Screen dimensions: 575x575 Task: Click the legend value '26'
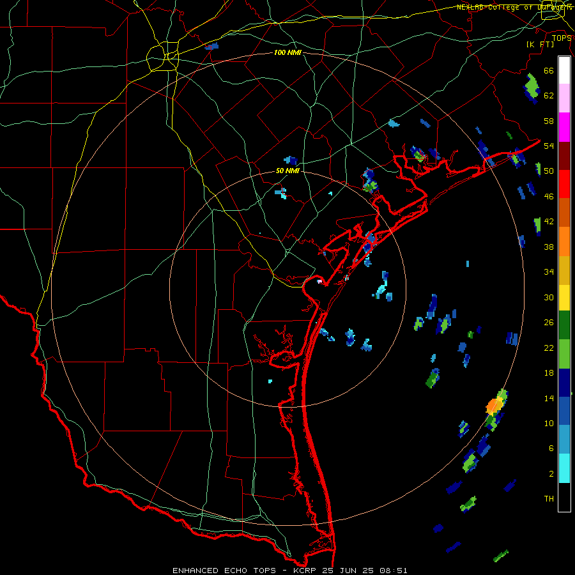point(549,323)
